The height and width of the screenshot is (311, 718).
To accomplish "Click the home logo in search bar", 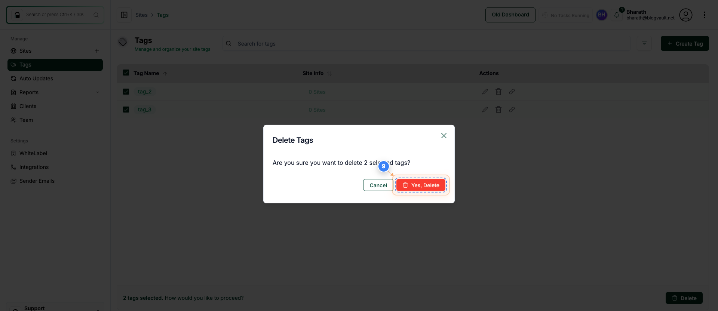I will tap(17, 15).
